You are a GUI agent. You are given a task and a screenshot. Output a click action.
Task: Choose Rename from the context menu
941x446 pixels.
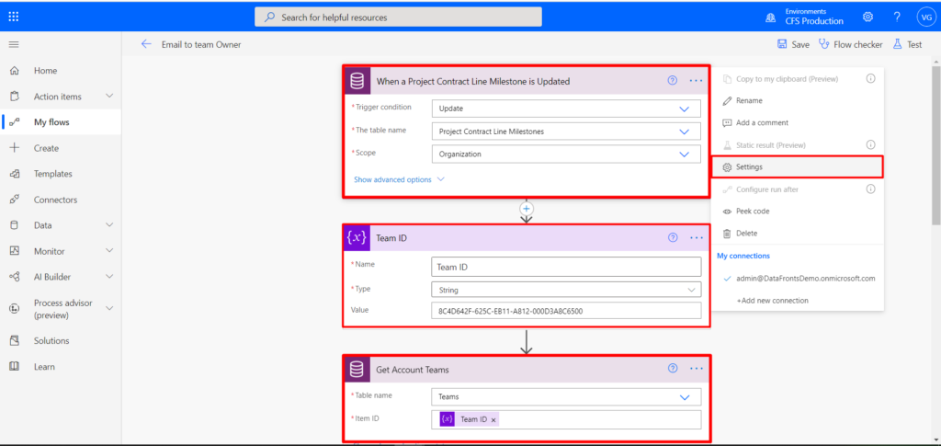tap(749, 100)
